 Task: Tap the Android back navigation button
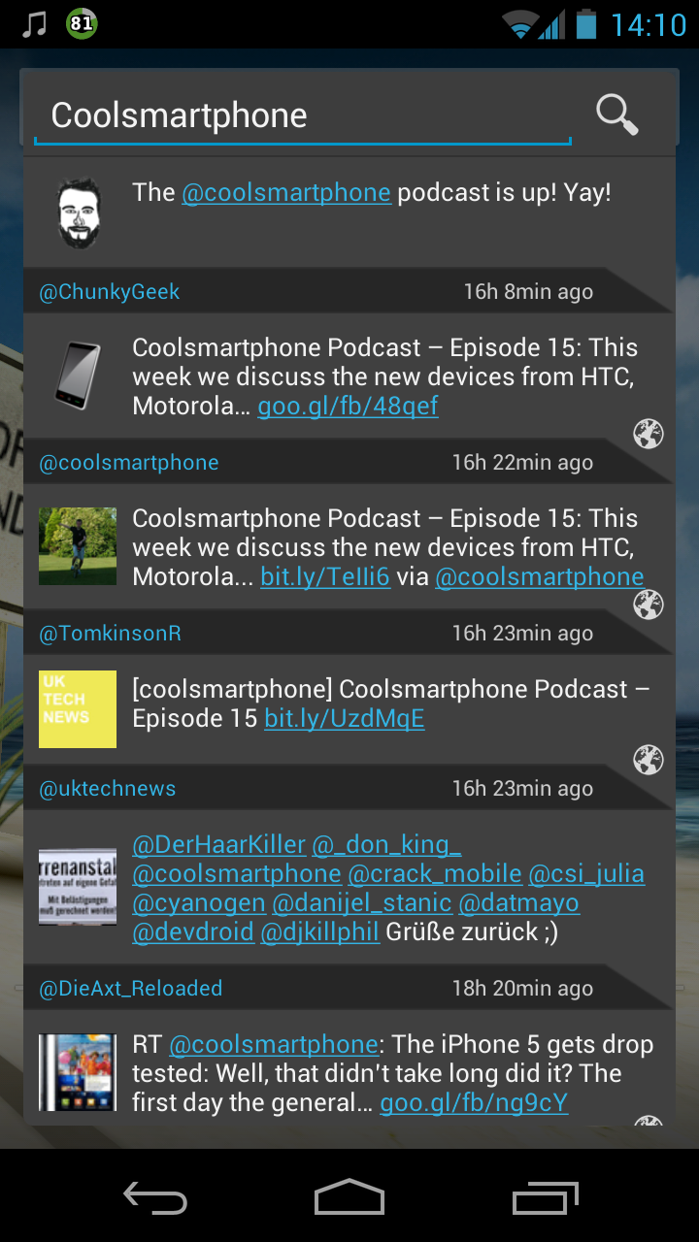[x=155, y=1199]
